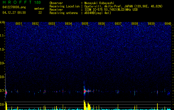Click the 0.9 kHz axis label

click(x=2, y=63)
